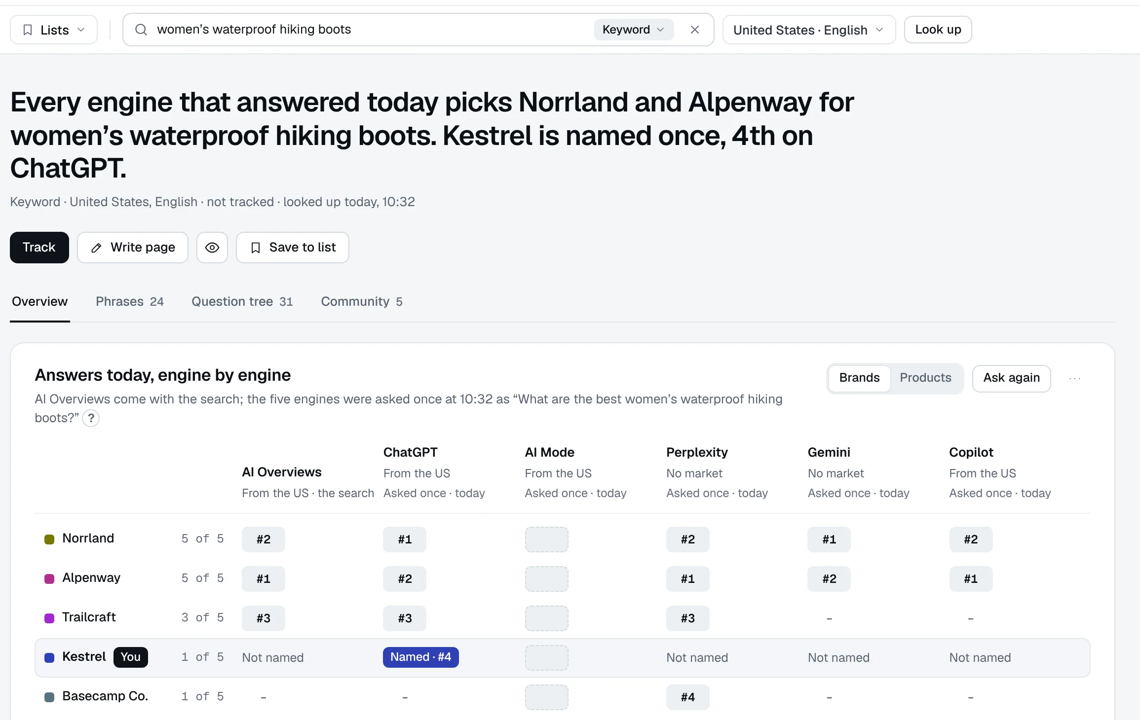Click the ChatGPT column header
The height and width of the screenshot is (720, 1140).
(x=411, y=452)
